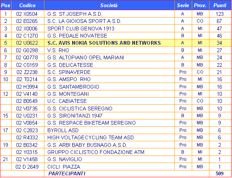Select BYROLL ASD team
The image size is (232, 178).
tap(63, 130)
